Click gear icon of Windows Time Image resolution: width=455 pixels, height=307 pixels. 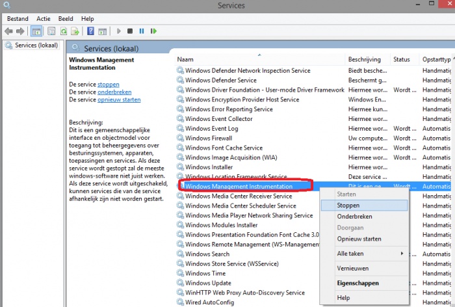[x=180, y=273]
